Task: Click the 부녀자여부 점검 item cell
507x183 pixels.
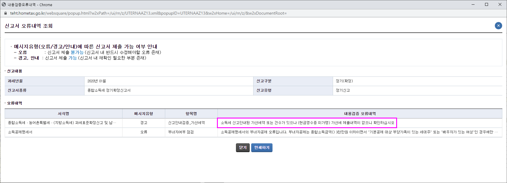Action: (x=191, y=132)
